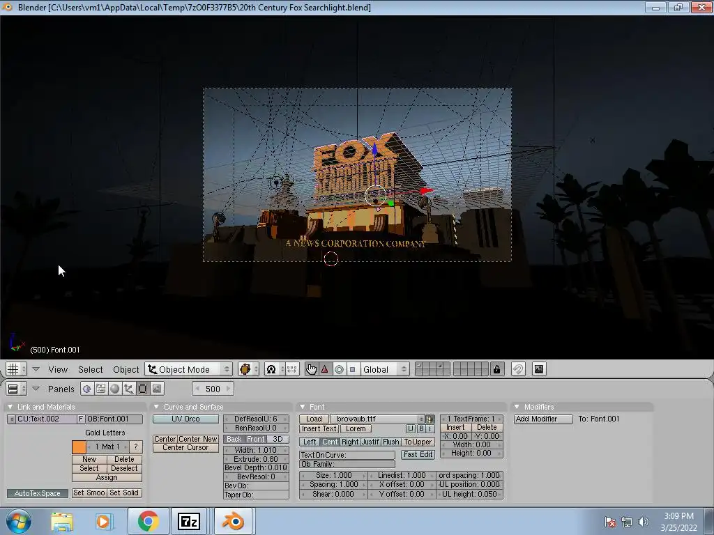Screen dimensions: 714x535
Task: Toggle the Back curve fill option
Action: pyautogui.click(x=234, y=439)
